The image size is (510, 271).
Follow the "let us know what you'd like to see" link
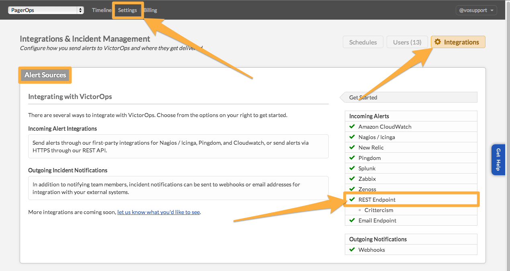(158, 212)
